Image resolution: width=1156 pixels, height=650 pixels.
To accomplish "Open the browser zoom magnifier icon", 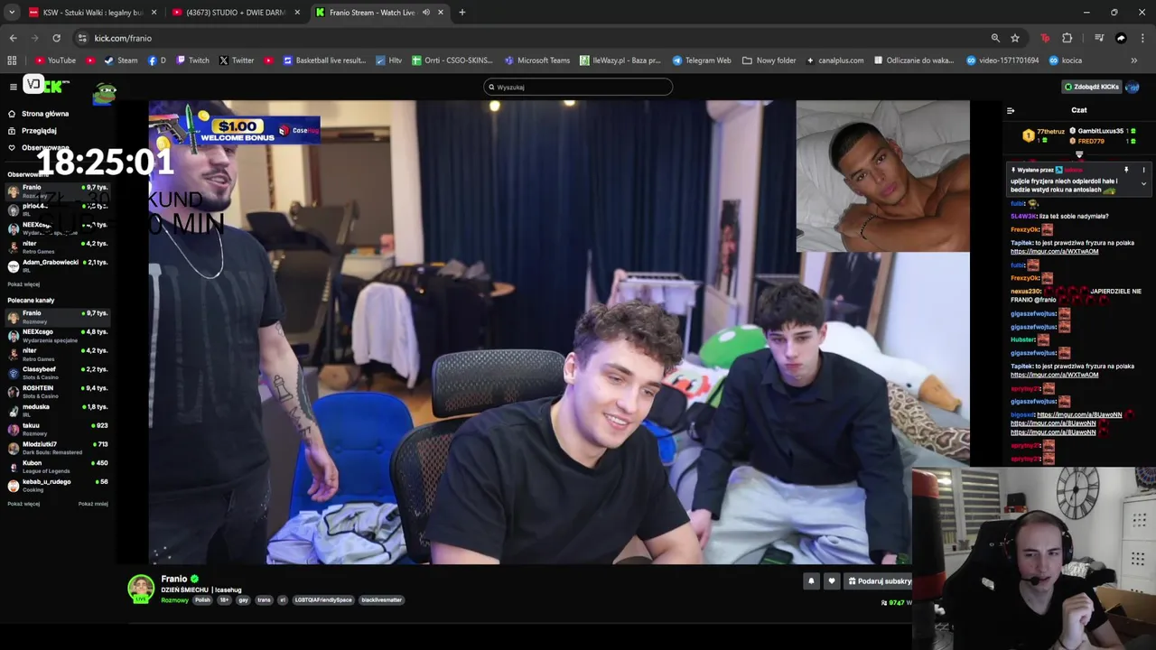I will coord(995,38).
